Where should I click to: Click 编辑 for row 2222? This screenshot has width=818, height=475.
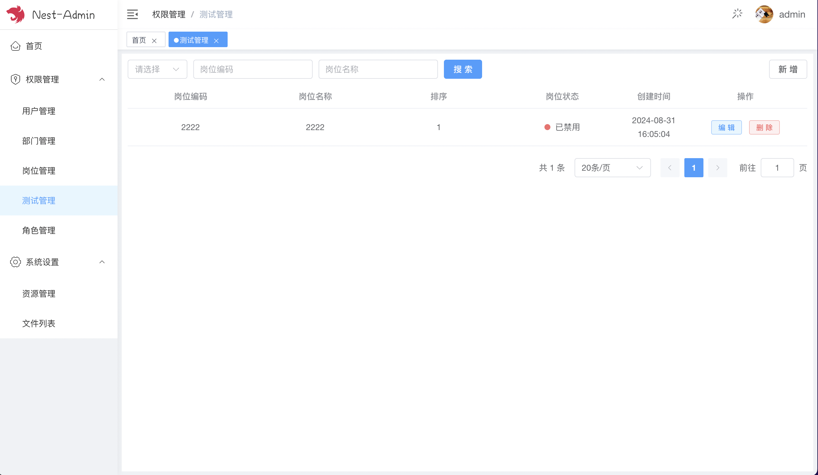pos(726,127)
